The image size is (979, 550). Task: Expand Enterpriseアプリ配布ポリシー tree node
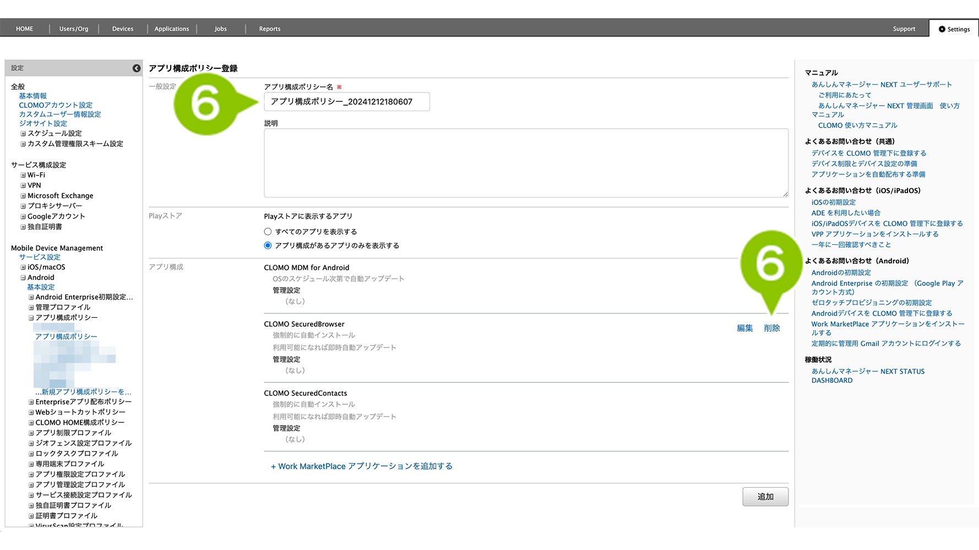coord(31,402)
